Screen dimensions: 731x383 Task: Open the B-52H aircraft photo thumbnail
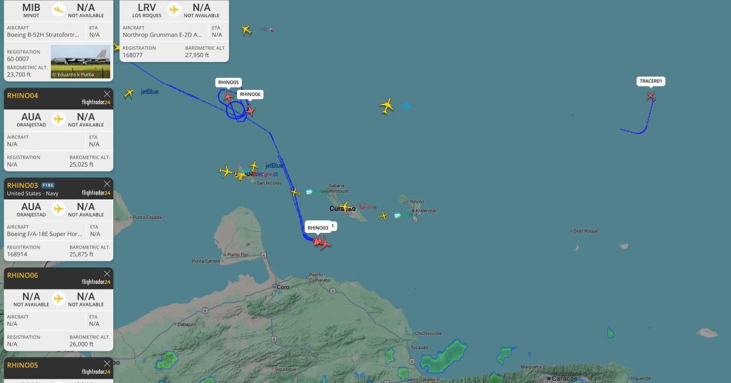pyautogui.click(x=80, y=61)
